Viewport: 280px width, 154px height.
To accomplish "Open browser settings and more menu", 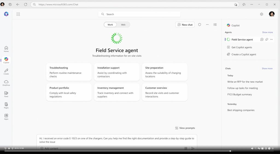I will (252, 4).
